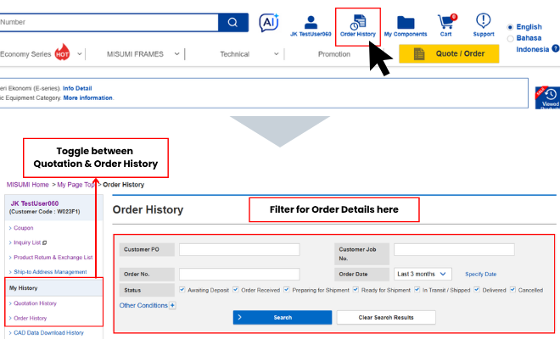This screenshot has height=339, width=560.
Task: Click into the Customer PO field
Action: (x=239, y=249)
